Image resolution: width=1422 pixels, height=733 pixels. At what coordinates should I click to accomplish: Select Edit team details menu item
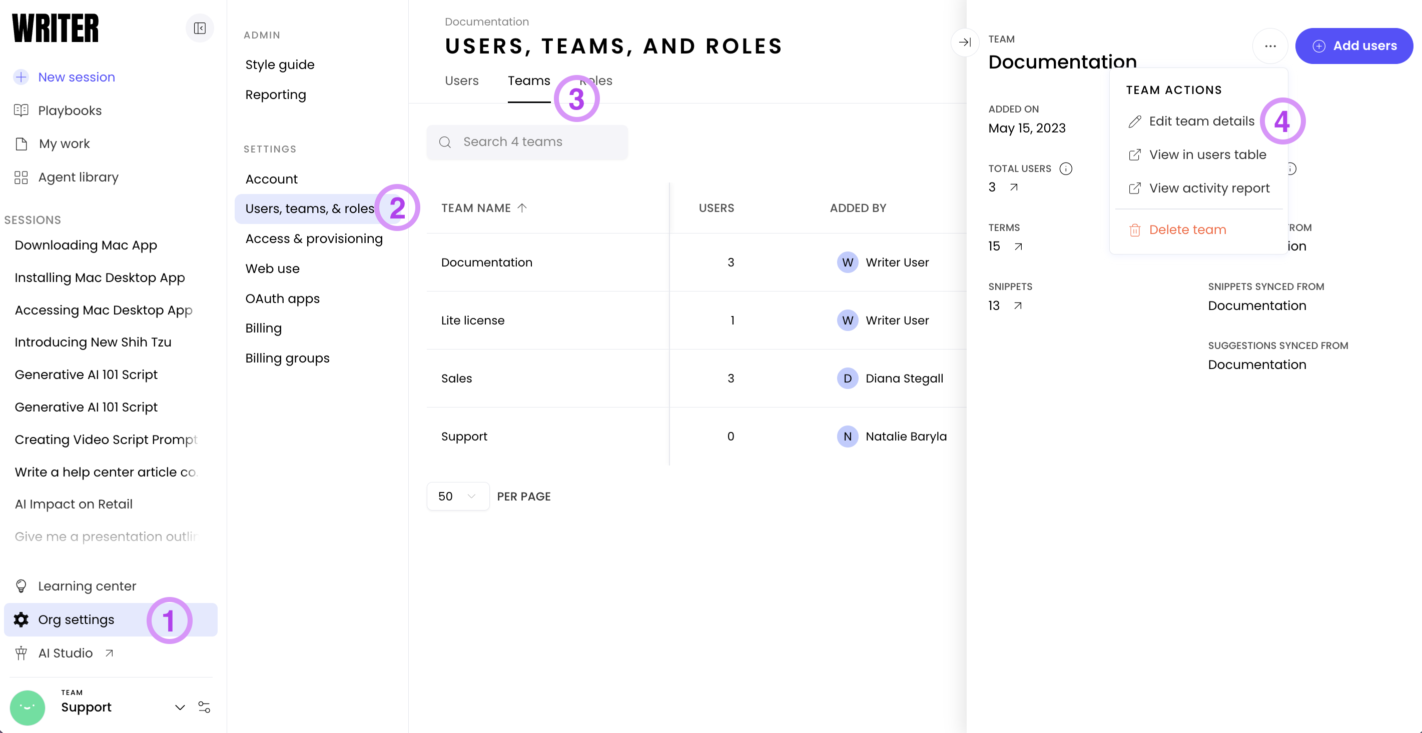click(1201, 121)
